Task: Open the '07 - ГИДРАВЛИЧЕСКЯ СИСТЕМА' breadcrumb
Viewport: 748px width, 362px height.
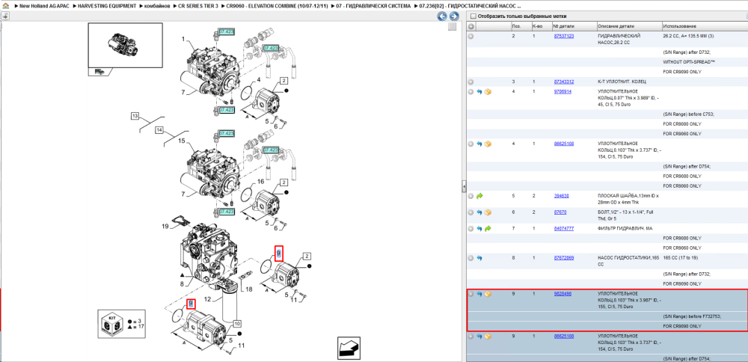Action: click(x=373, y=6)
